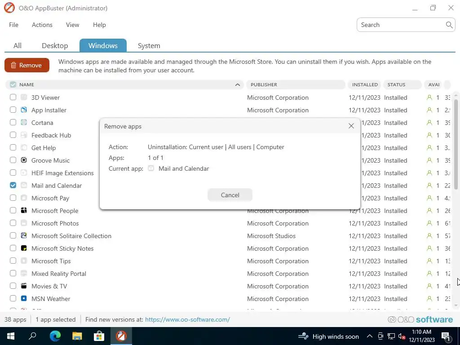Click the search magnifier icon
This screenshot has width=460, height=345.
[449, 25]
